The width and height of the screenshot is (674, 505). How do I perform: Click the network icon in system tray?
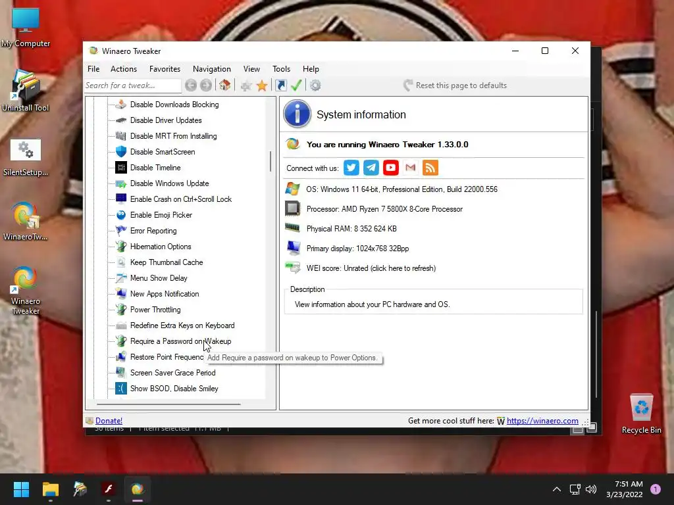[575, 489]
